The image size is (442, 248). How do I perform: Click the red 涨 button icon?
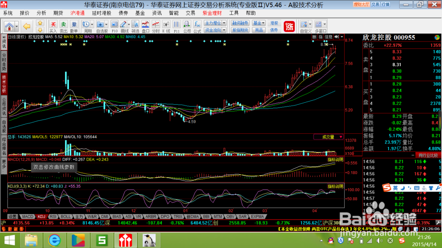click(x=289, y=26)
